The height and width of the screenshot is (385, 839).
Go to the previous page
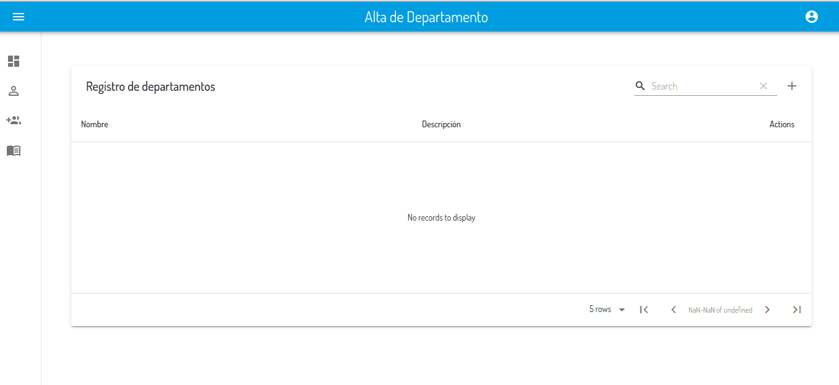[673, 310]
